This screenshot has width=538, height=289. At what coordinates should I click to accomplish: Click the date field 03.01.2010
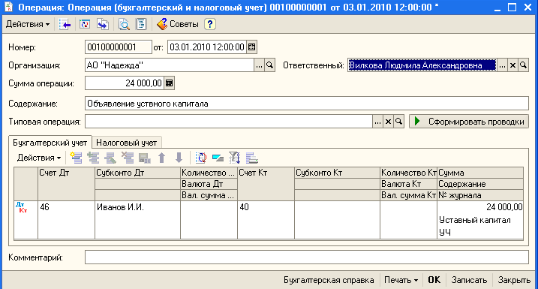tap(207, 47)
